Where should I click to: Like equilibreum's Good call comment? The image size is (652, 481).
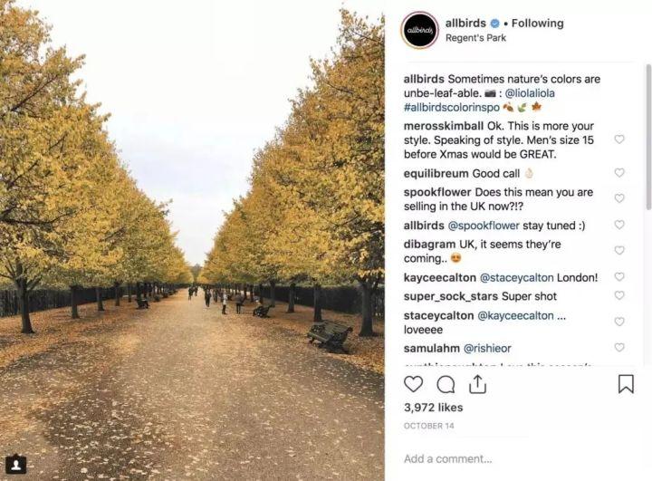click(619, 172)
